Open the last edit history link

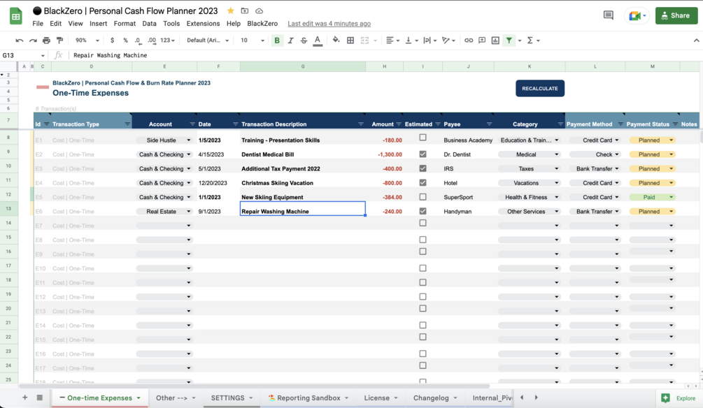[x=329, y=23]
